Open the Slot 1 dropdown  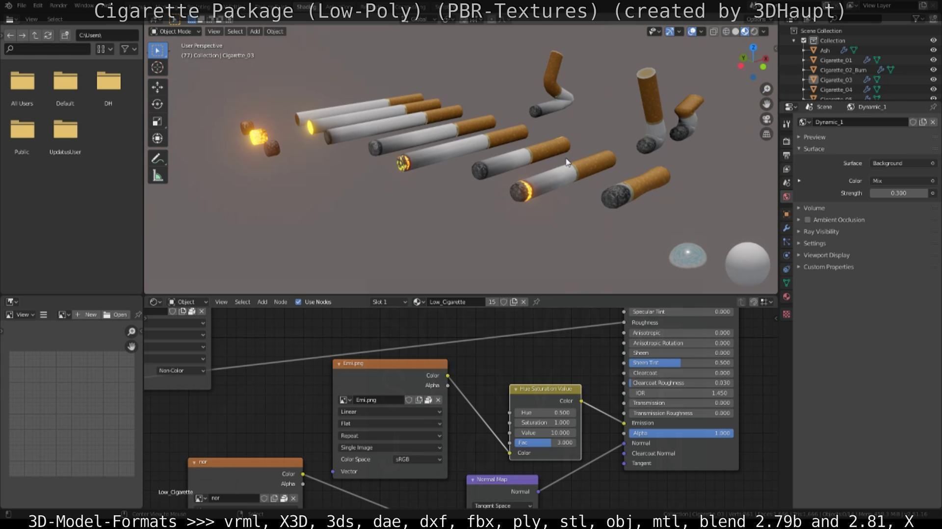pyautogui.click(x=390, y=302)
